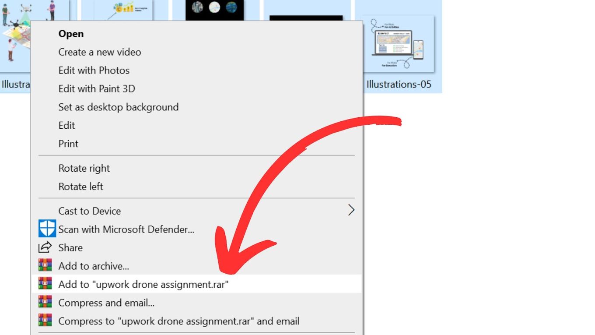Click the Microsoft Defender shield icon
The width and height of the screenshot is (595, 335).
[47, 229]
